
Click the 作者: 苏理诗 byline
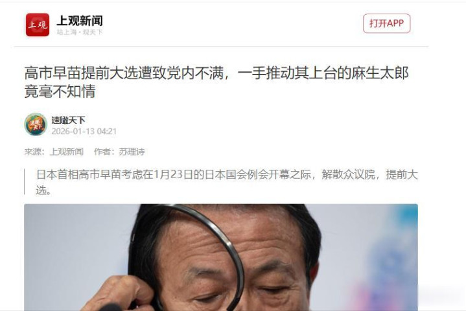(x=119, y=152)
